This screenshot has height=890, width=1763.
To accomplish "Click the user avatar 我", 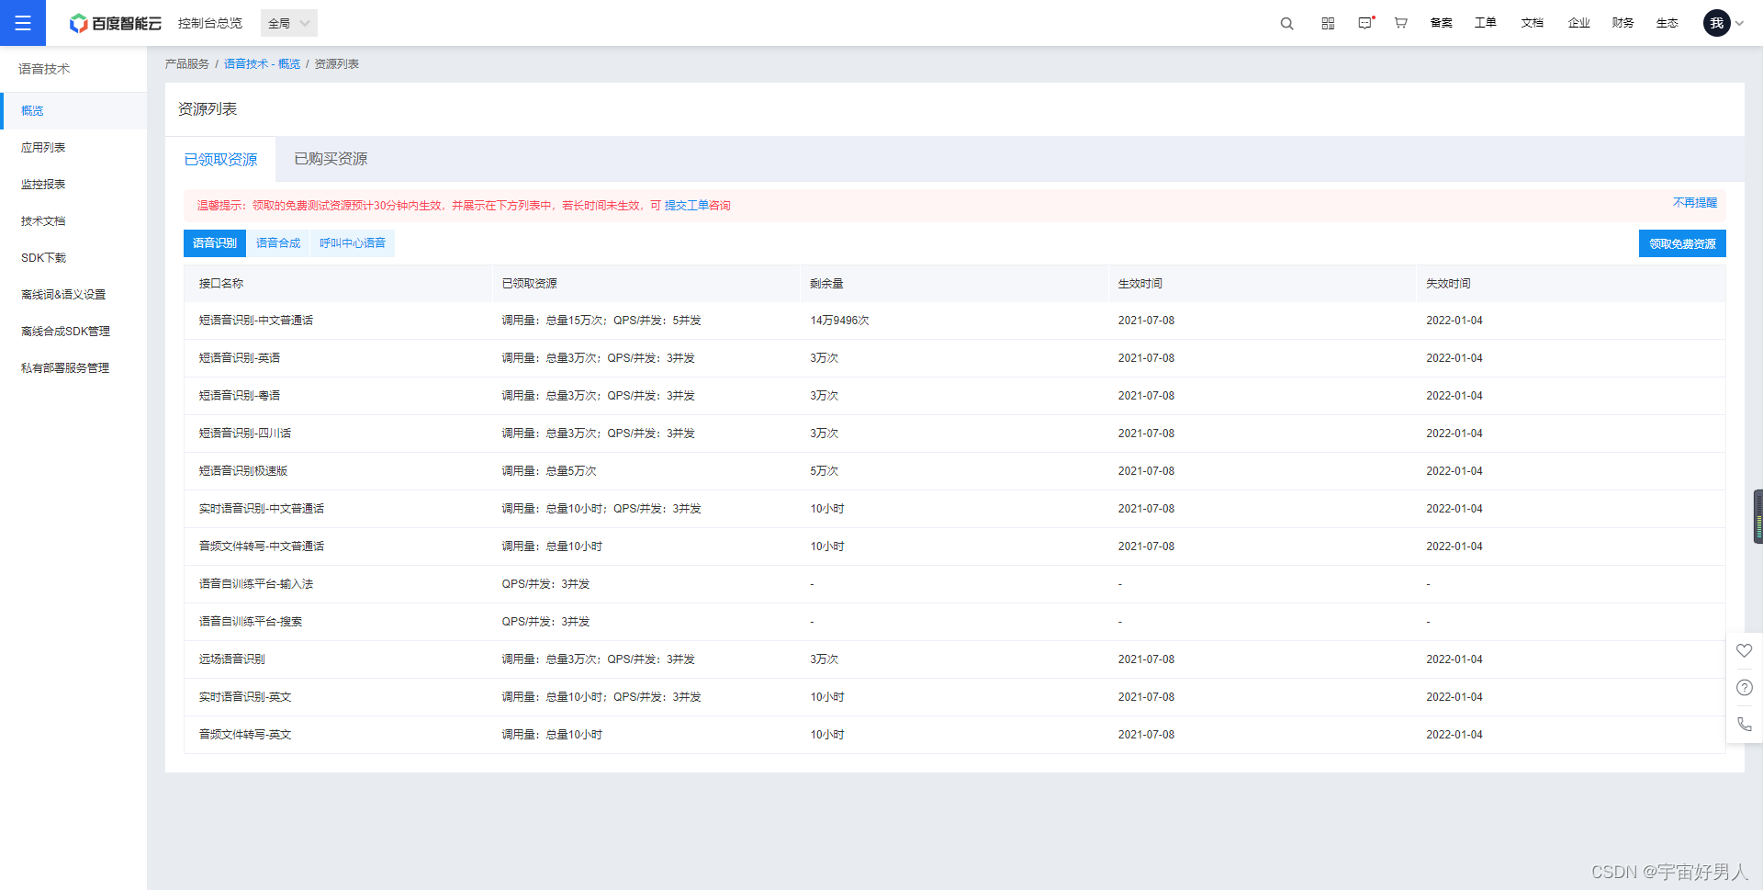I will point(1717,23).
